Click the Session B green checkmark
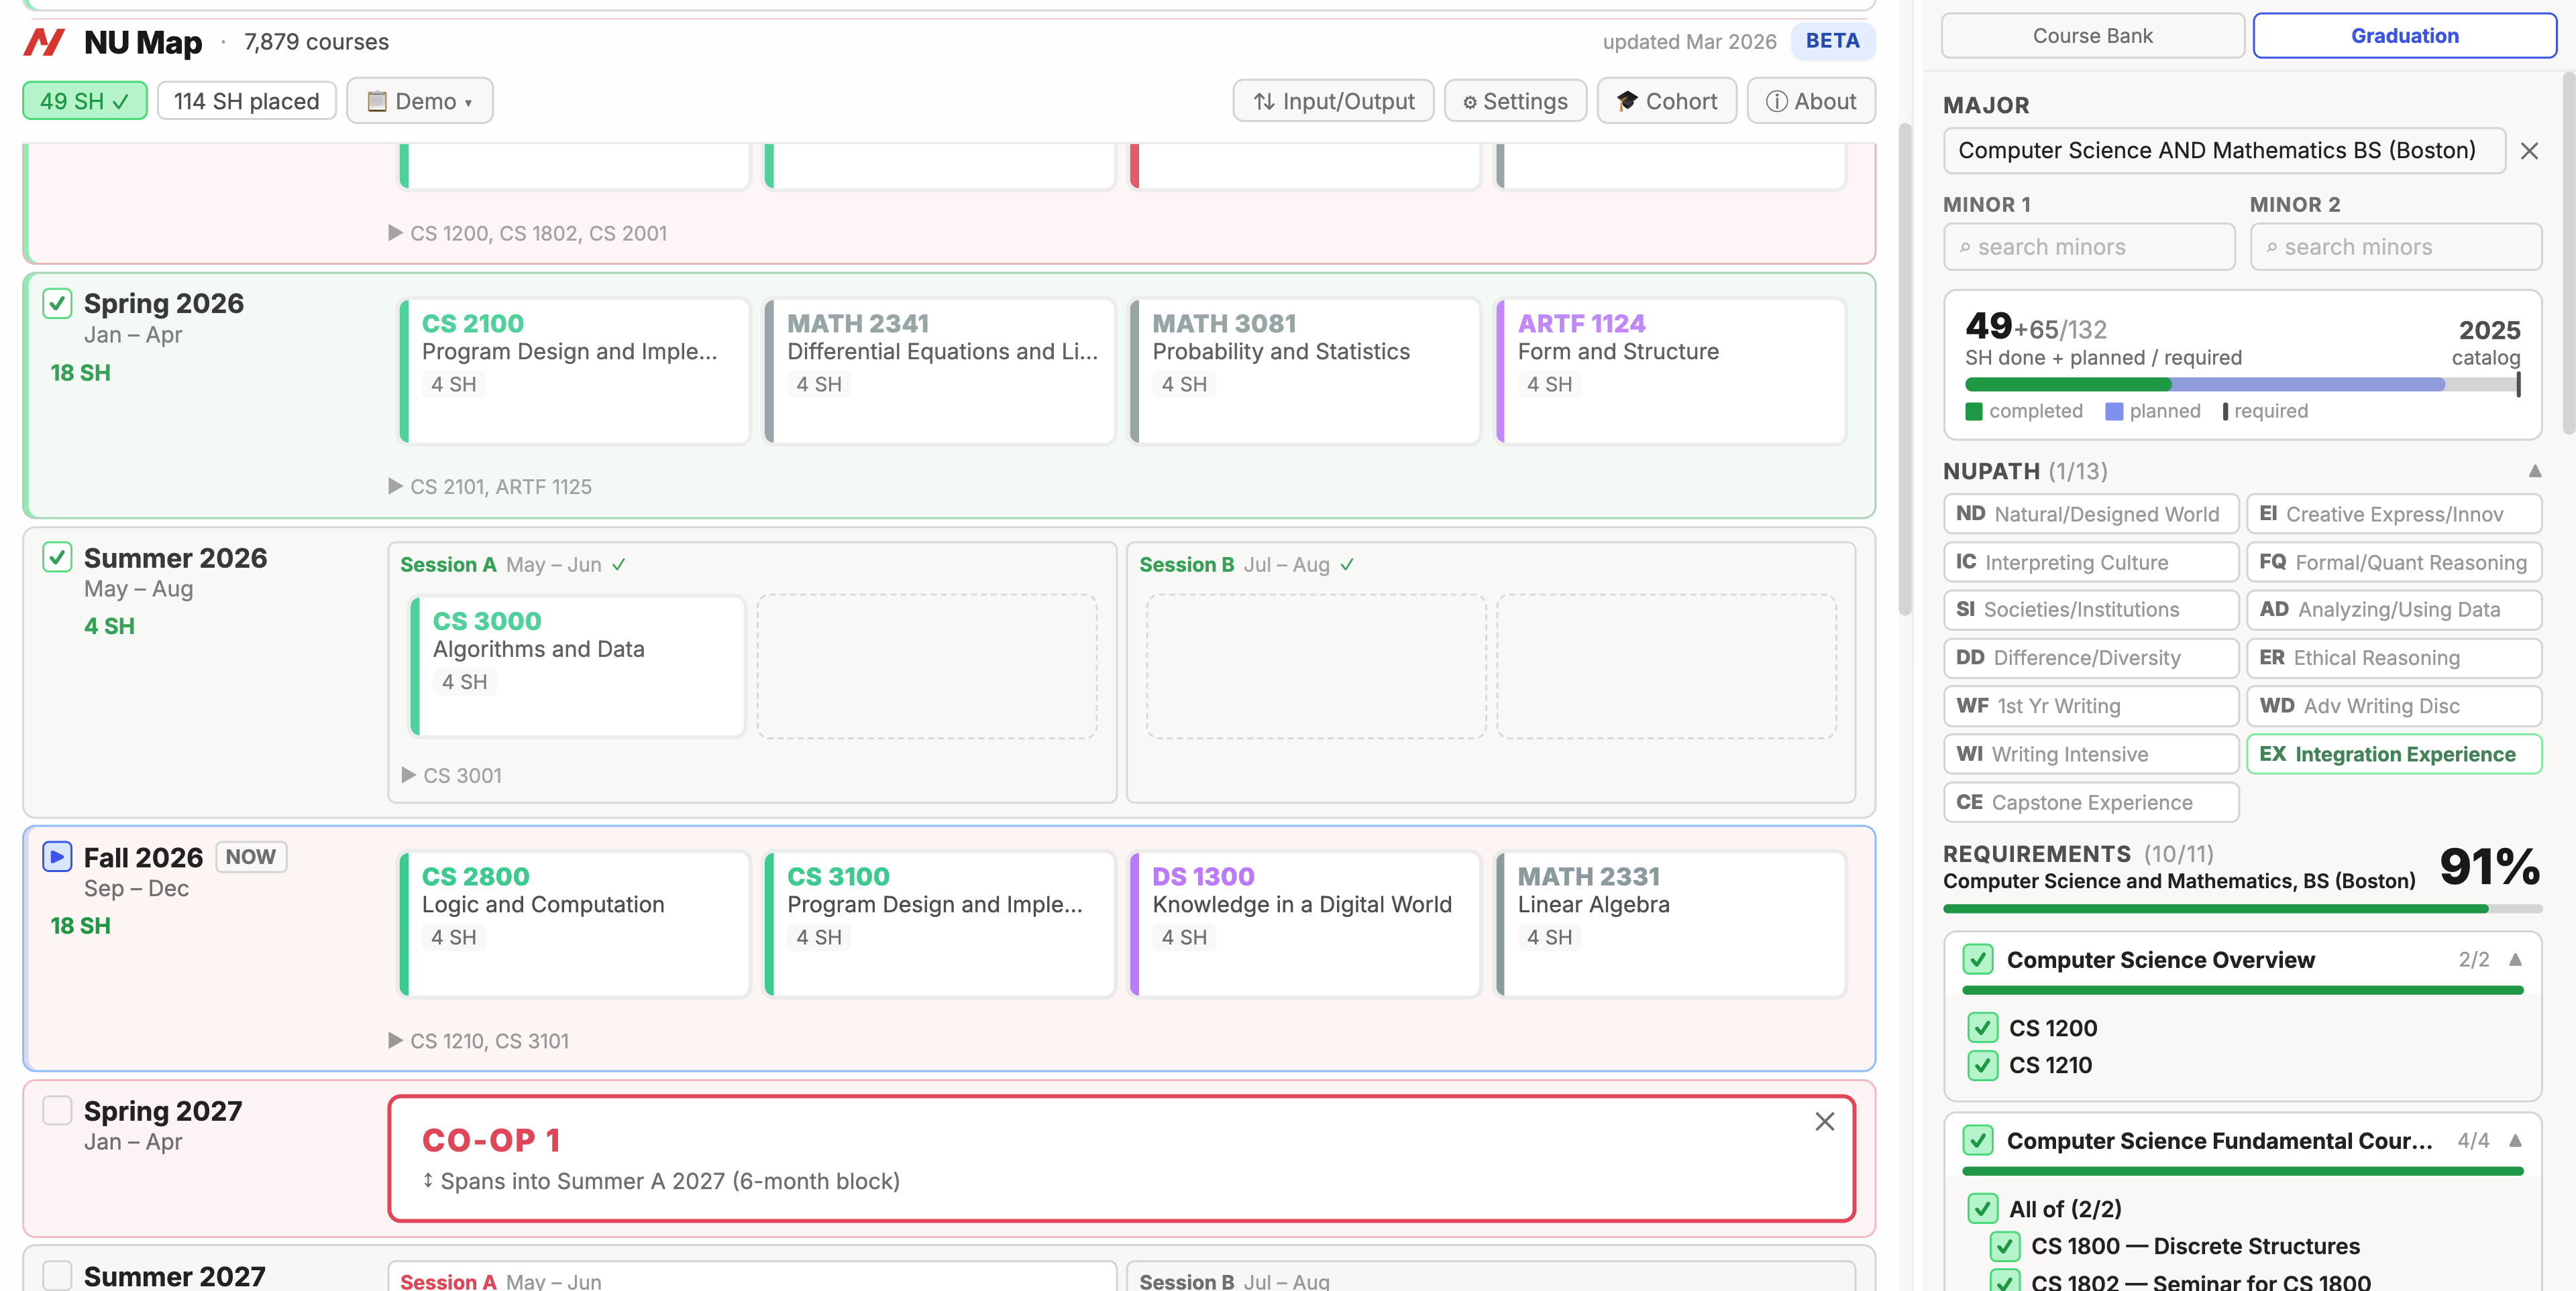Screen dimensions: 2576x1291 click(x=1347, y=564)
